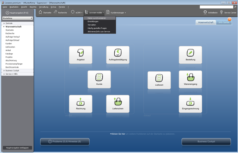Click the eCRM sync icon
238x153 pixels.
tap(73, 12)
